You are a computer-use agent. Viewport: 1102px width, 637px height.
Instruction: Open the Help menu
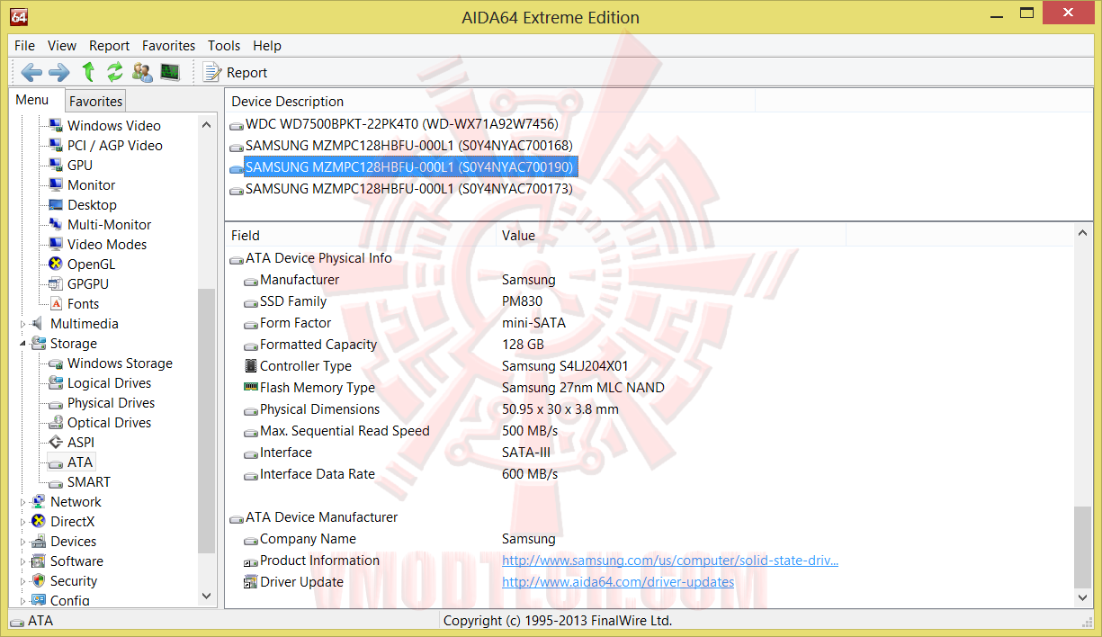pos(267,46)
